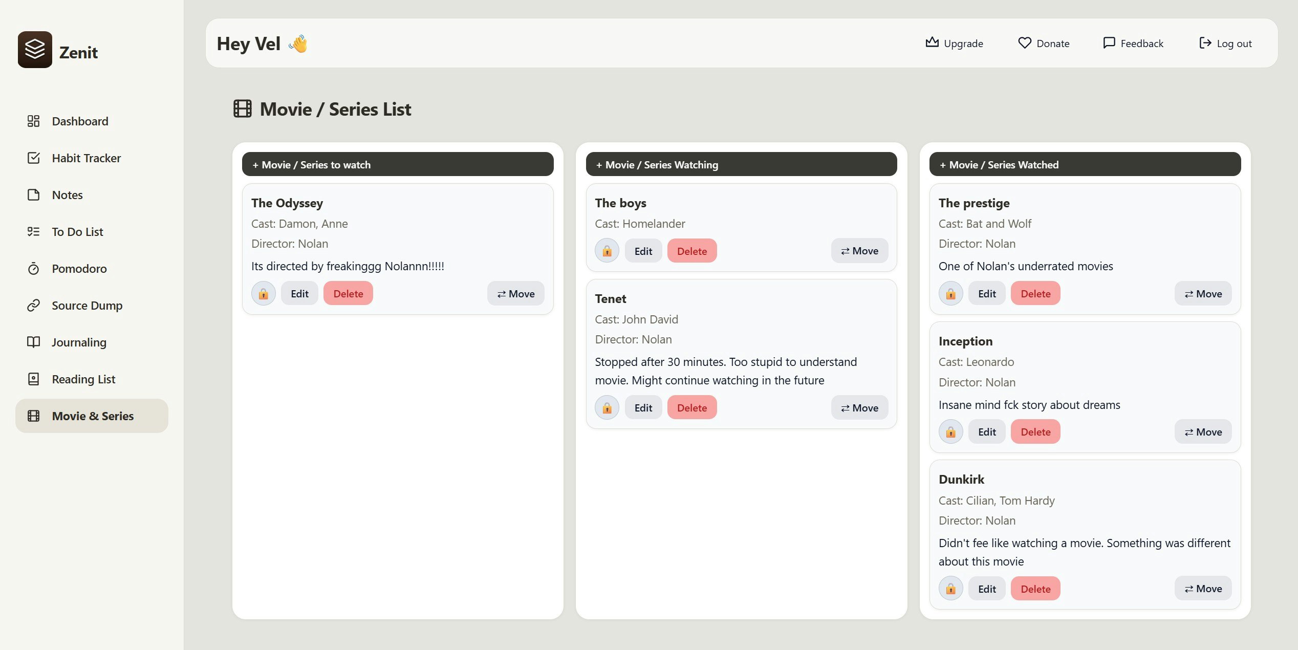Toggle lock icon on Tenet card
The image size is (1298, 650).
click(x=607, y=408)
